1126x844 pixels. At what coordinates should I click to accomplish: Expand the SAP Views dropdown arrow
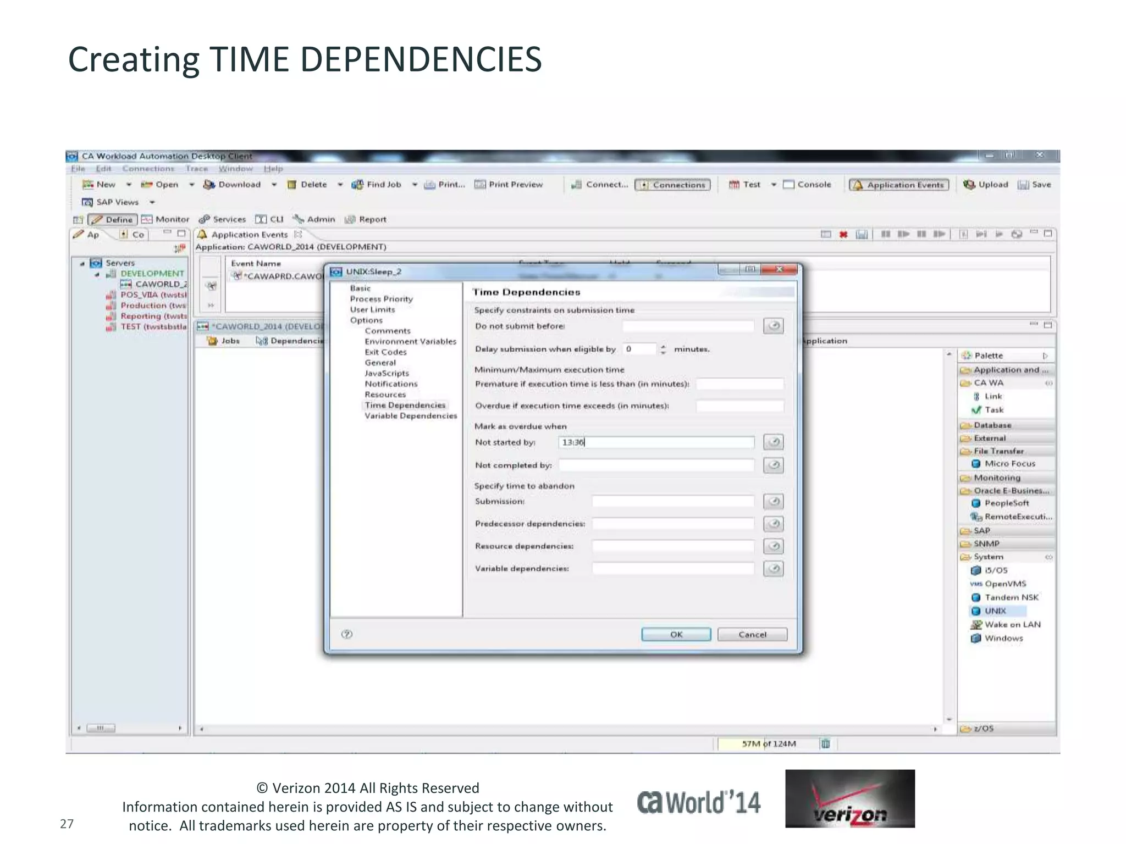(x=152, y=202)
